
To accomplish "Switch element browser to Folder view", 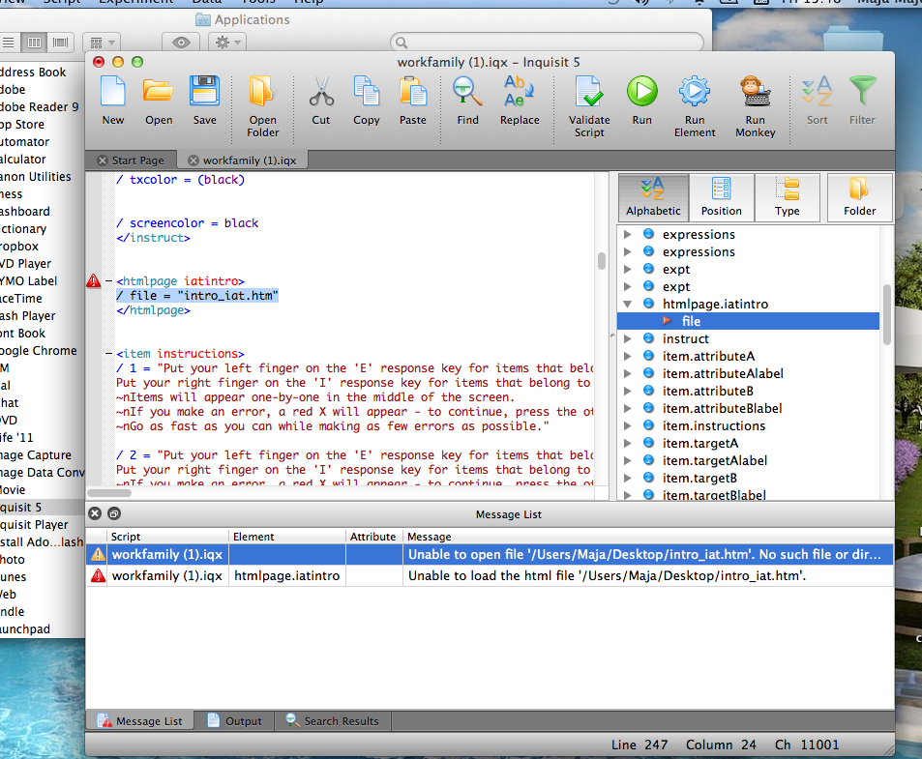I will click(860, 197).
